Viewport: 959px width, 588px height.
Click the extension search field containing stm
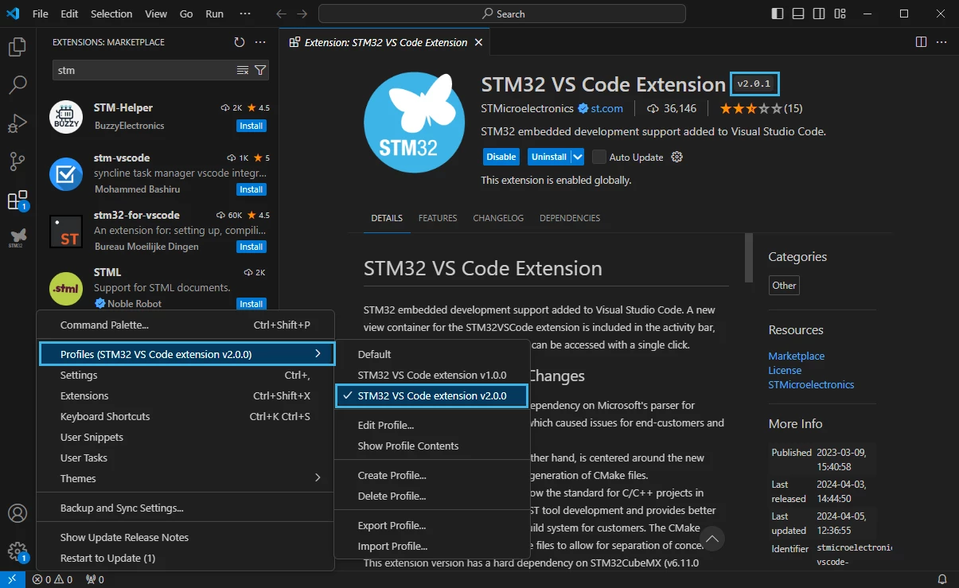(x=144, y=70)
